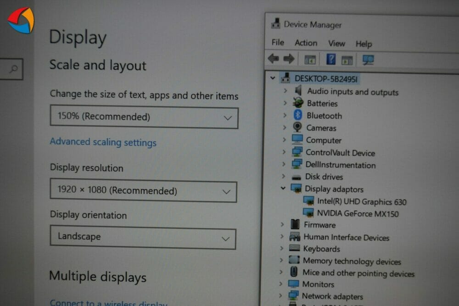Screen dimensions: 459x306
Task: Open the Landscape display orientation dropdown
Action: (143, 237)
